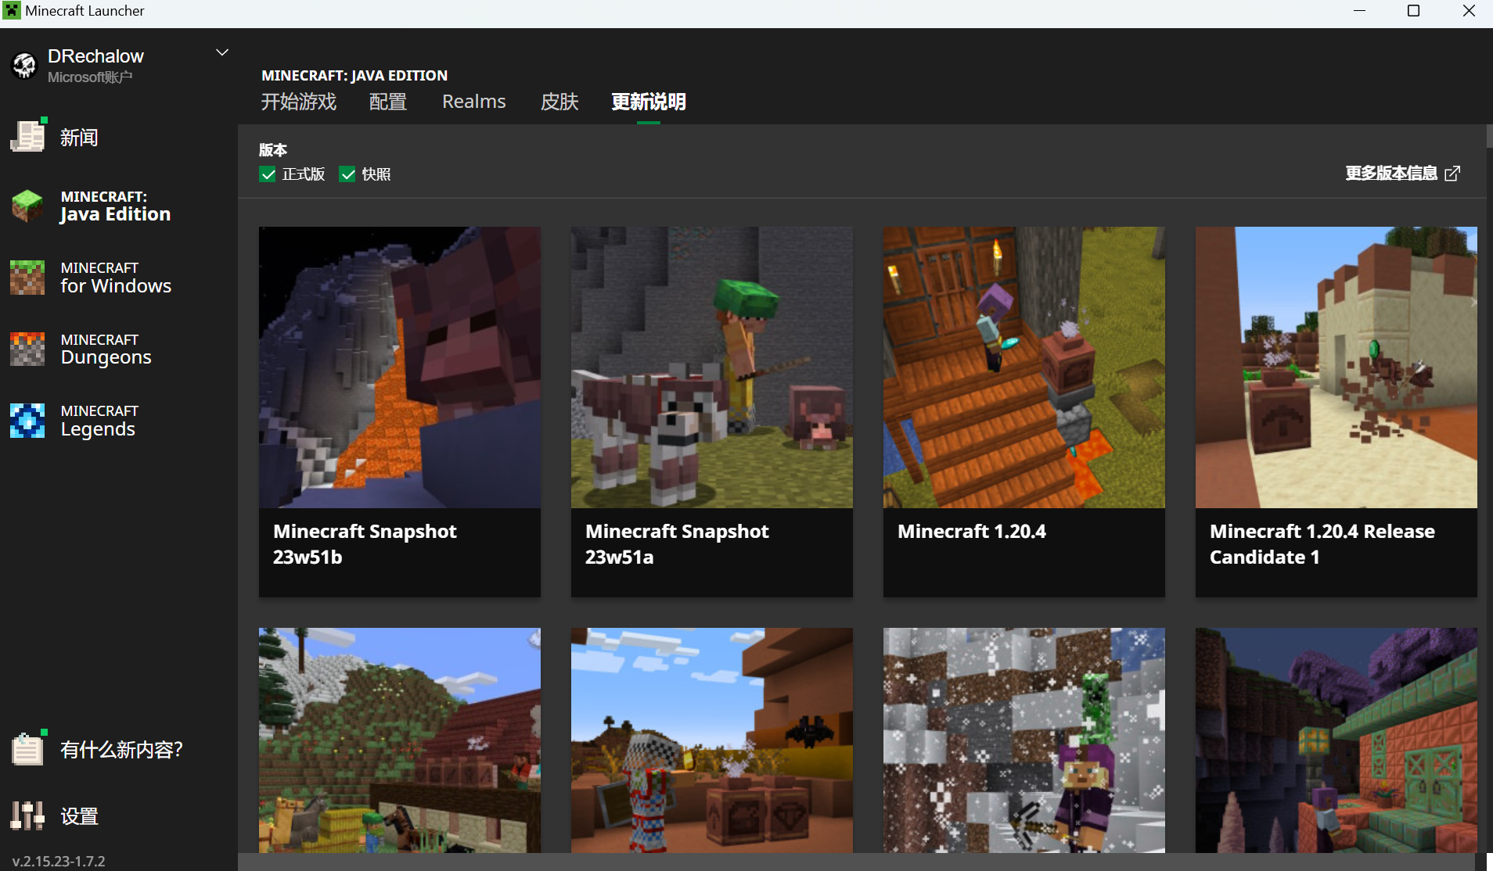The width and height of the screenshot is (1493, 871).
Task: Open the snowy hill village thumbnail card
Action: [x=400, y=740]
